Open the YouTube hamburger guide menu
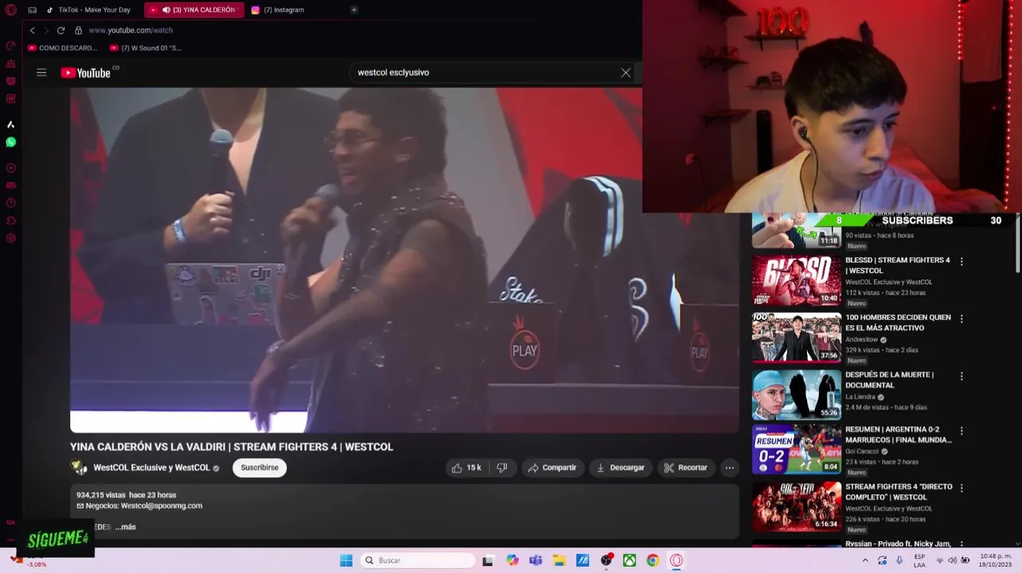 pos(41,72)
